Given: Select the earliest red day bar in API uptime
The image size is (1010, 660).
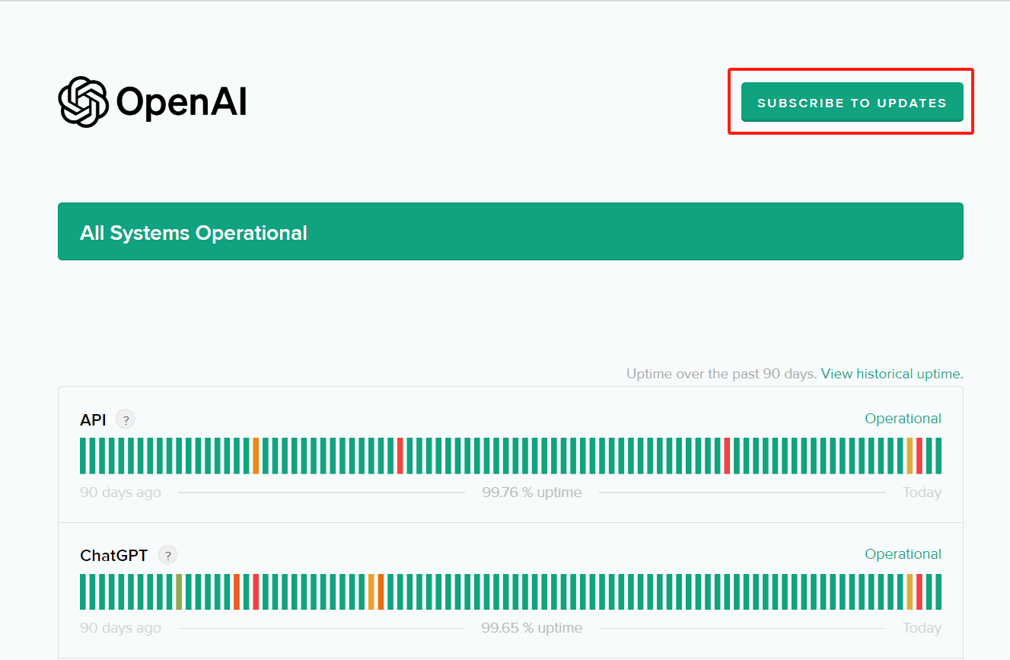Looking at the screenshot, I should [x=400, y=456].
